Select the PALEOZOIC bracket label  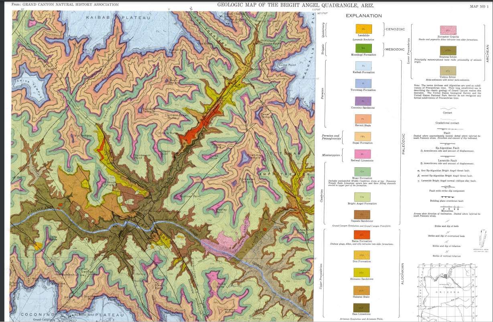coord(404,140)
